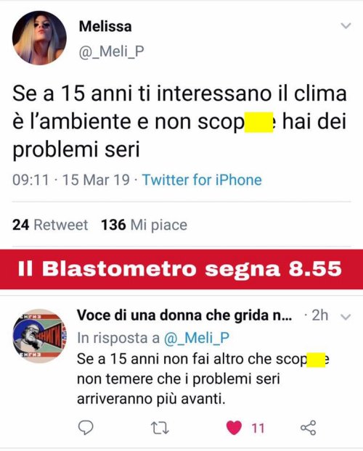
Task: Click the retweet arrows icon on reply
Action: 160,428
